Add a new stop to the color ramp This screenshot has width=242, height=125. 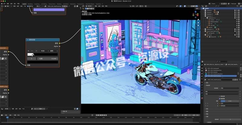pos(28,51)
